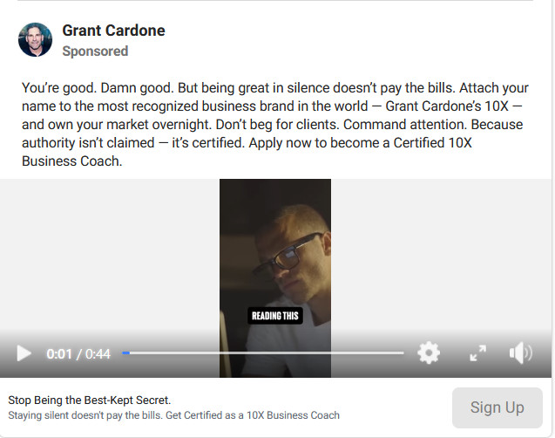Viewport: 555px width, 438px height.
Task: Click the Sign Up button
Action: (x=497, y=407)
